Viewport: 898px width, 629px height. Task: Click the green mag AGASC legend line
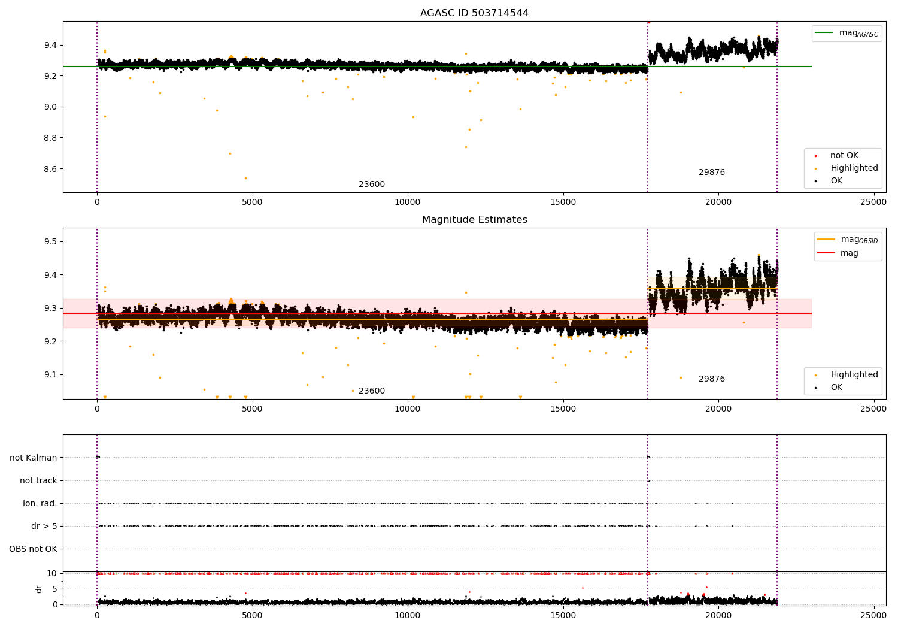click(824, 33)
